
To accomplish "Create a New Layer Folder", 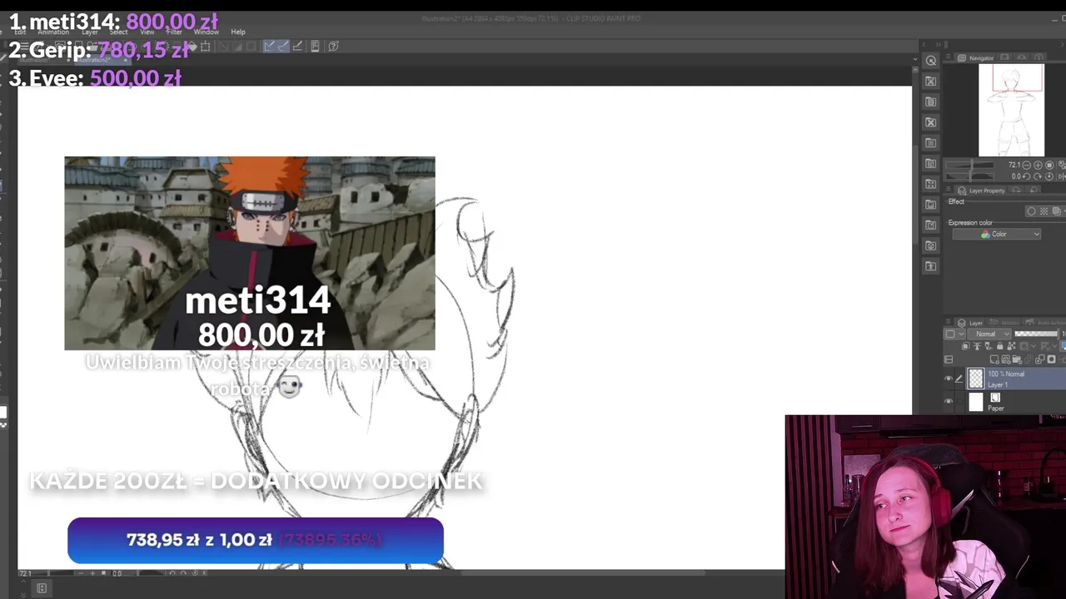I will coord(1017,359).
